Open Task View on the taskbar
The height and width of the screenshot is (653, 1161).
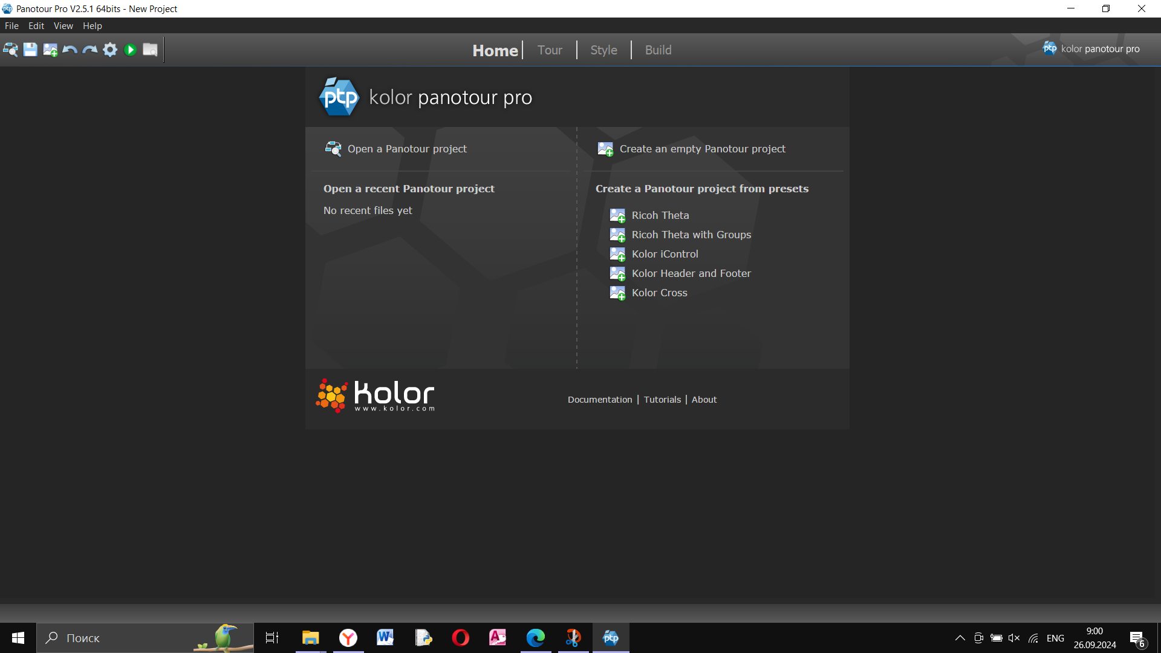pyautogui.click(x=272, y=638)
